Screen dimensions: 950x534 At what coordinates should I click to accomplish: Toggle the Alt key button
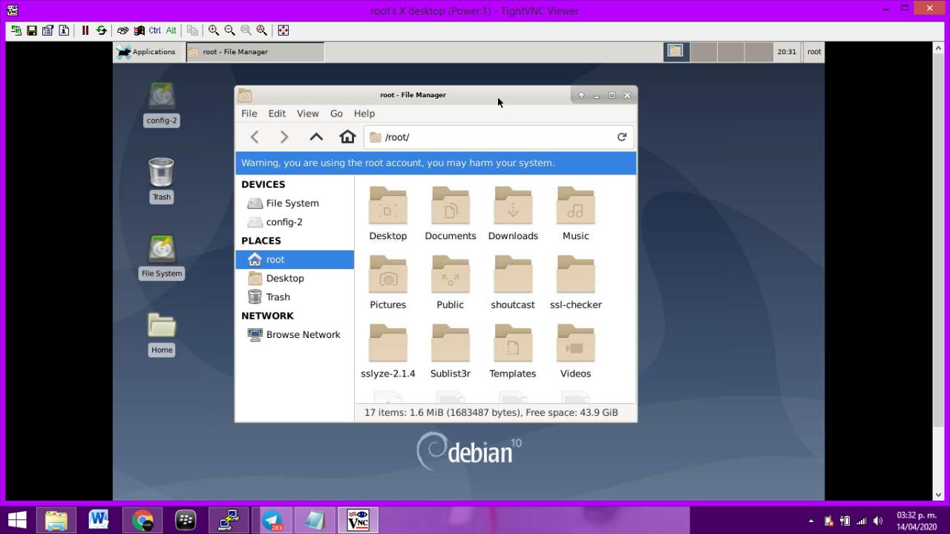171,30
